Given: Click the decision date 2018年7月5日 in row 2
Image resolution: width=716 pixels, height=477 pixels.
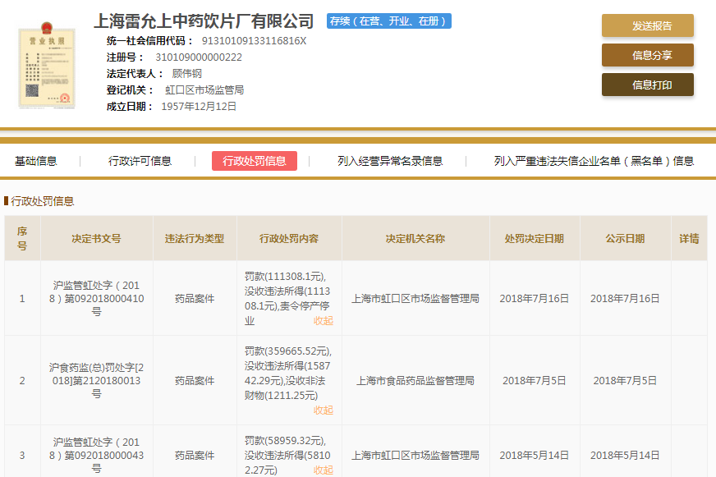Looking at the screenshot, I should (x=535, y=381).
